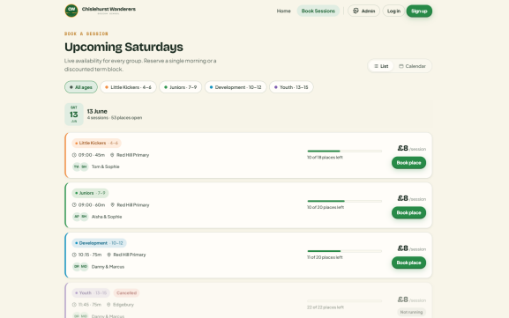Click the Cancelled badge
The image size is (509, 318).
click(126, 293)
